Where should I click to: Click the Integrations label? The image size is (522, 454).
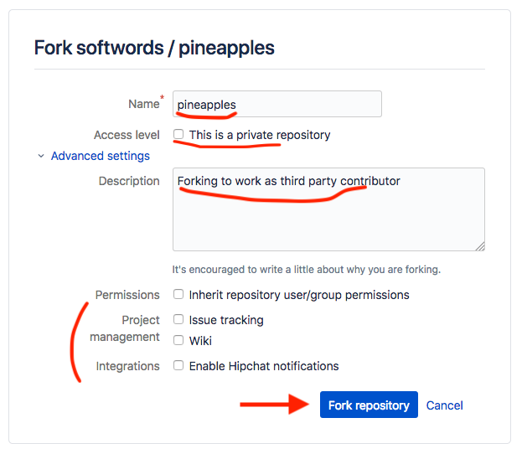point(127,366)
